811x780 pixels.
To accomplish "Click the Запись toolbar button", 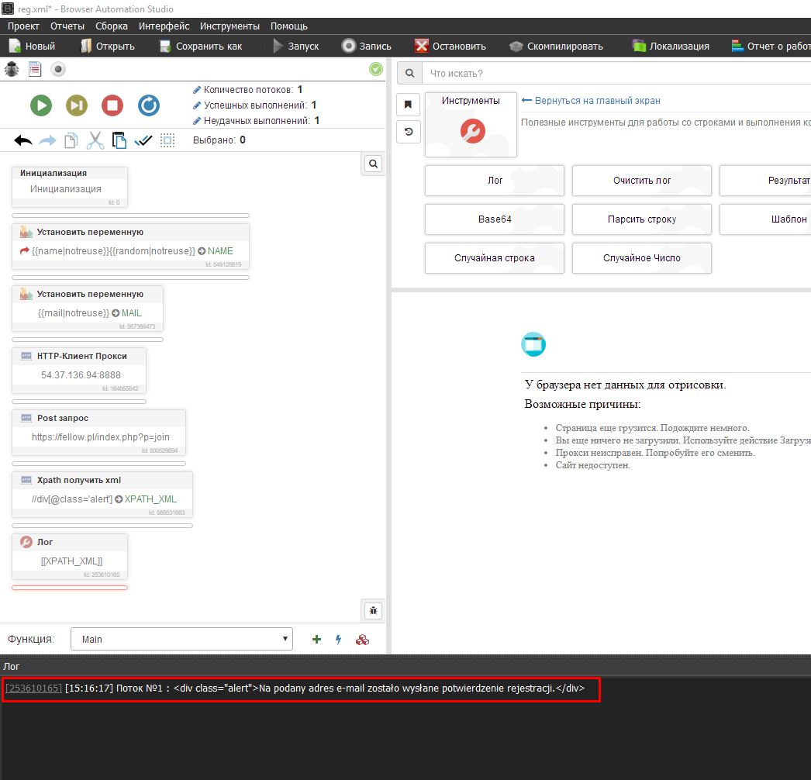I will [x=366, y=46].
